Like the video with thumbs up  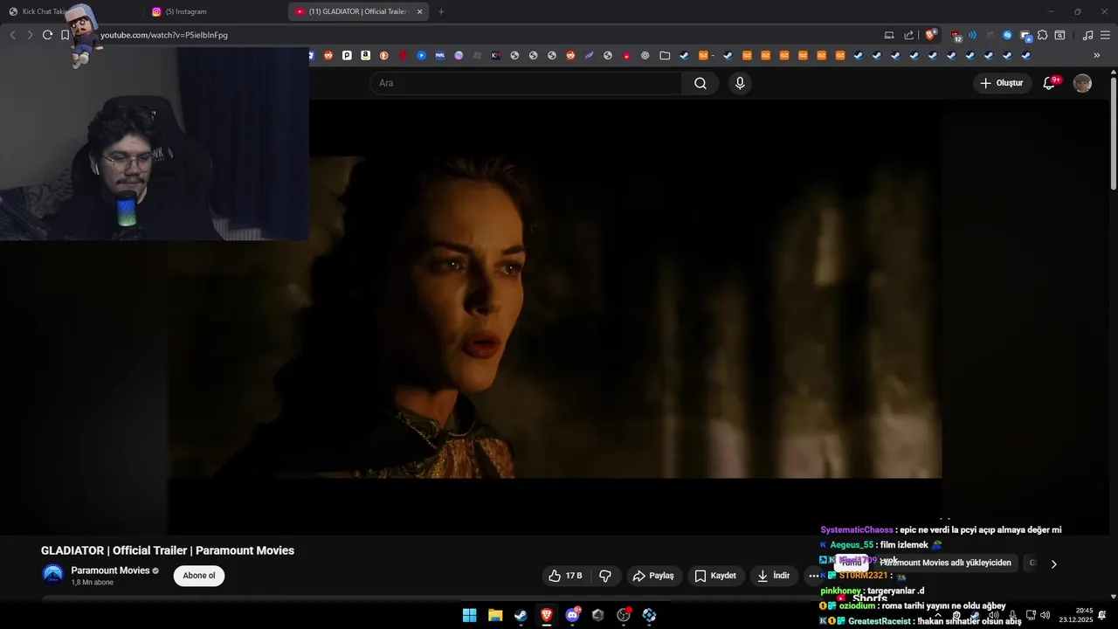coord(565,576)
